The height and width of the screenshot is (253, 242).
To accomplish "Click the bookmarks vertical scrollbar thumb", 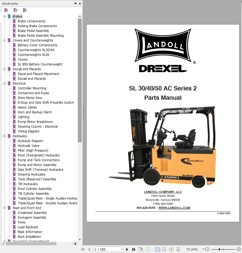I will point(80,80).
